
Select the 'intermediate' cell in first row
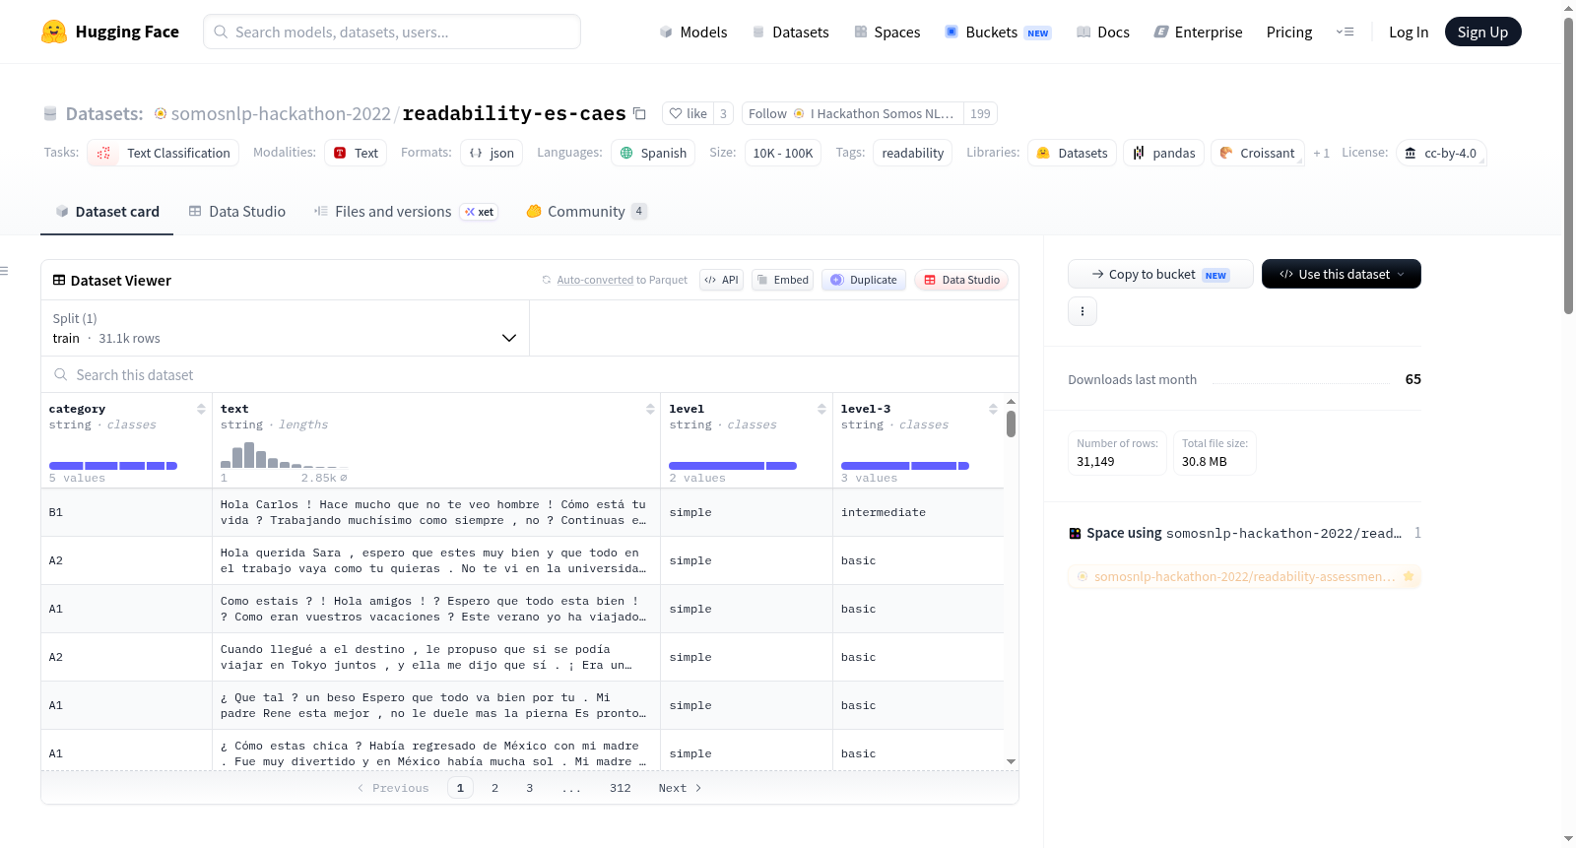click(918, 512)
